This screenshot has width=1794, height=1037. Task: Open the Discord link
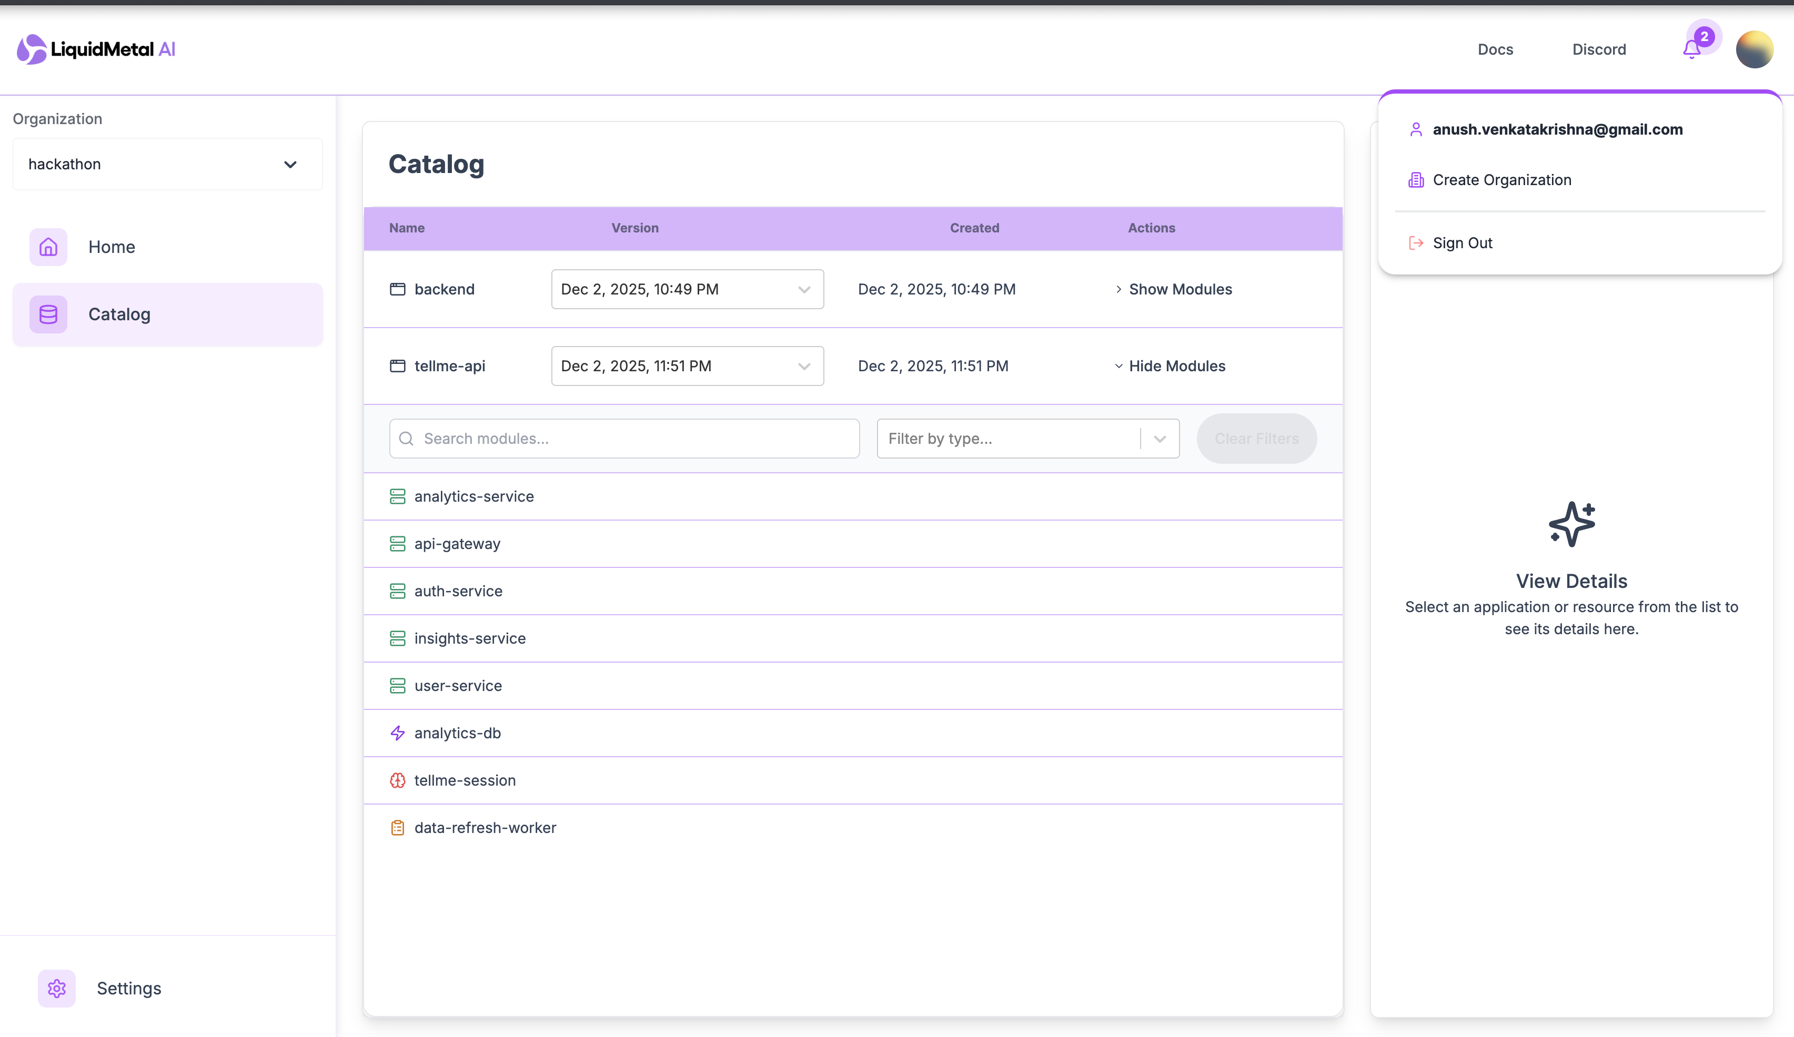[x=1599, y=49]
